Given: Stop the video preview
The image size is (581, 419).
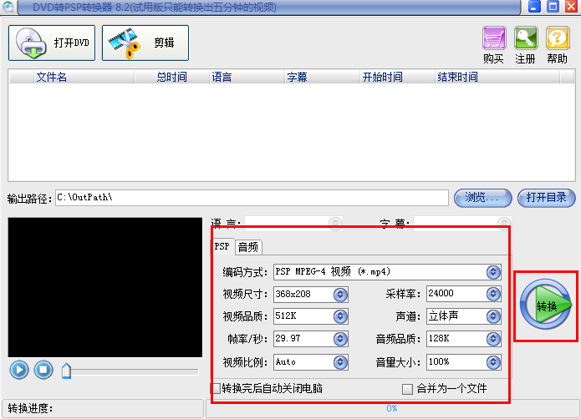Looking at the screenshot, I should tap(43, 370).
